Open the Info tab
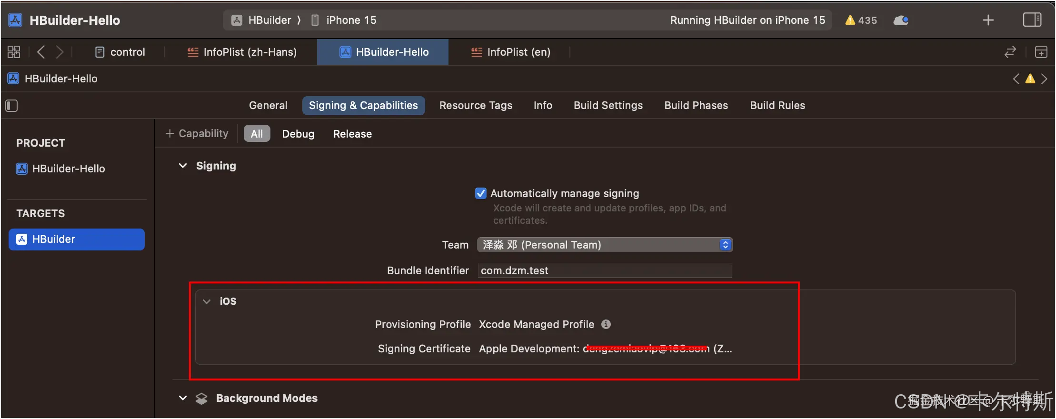 pos(543,105)
